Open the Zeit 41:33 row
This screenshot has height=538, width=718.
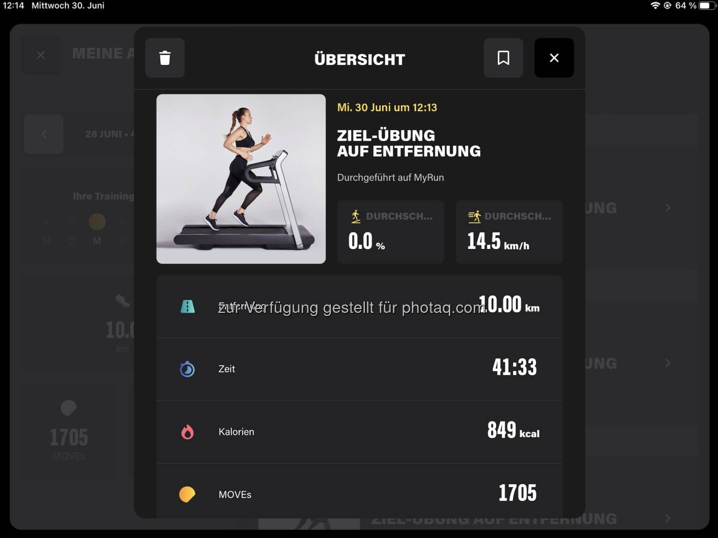click(x=359, y=369)
